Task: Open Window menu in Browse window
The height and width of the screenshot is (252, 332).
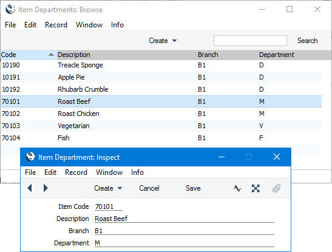Action: click(x=89, y=25)
